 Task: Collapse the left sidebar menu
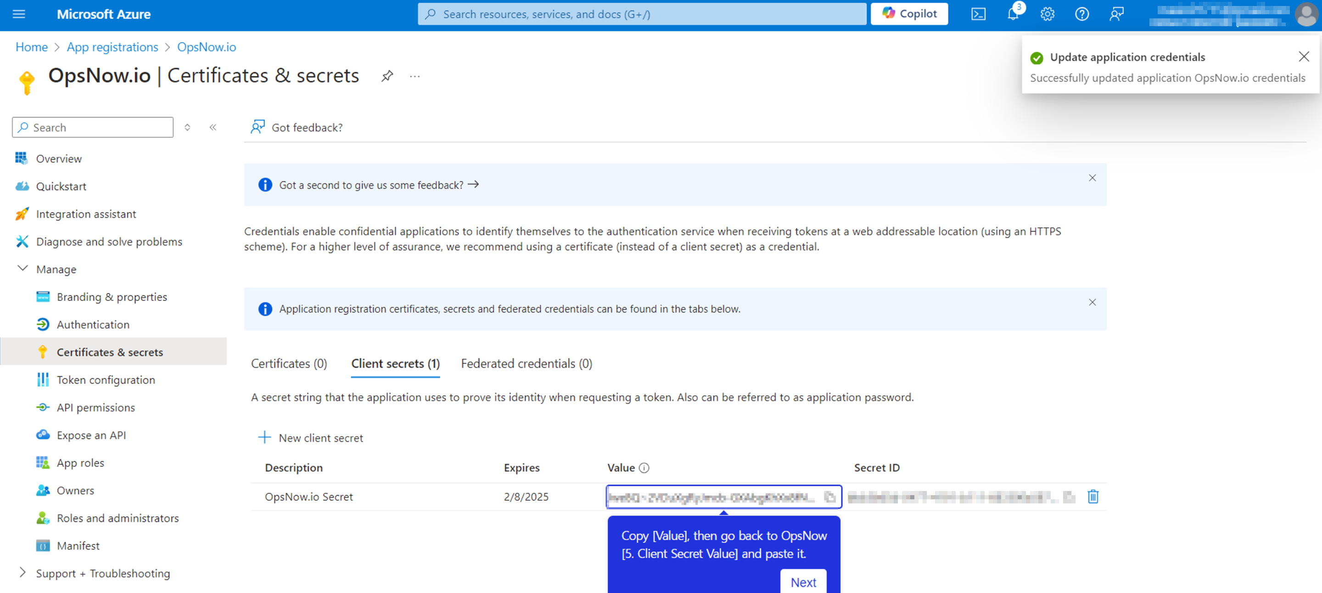pyautogui.click(x=213, y=127)
